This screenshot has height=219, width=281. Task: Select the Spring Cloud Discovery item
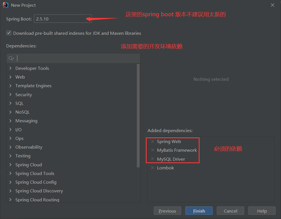(x=39, y=191)
